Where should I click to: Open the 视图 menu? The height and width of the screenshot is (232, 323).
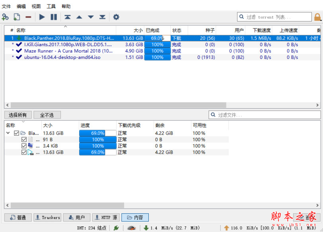coord(36,6)
